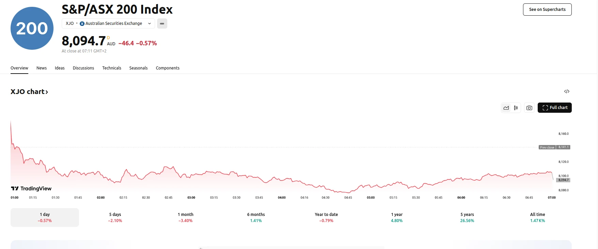
Task: Click the gray minus icon beside the symbol selector
Action: (x=162, y=24)
